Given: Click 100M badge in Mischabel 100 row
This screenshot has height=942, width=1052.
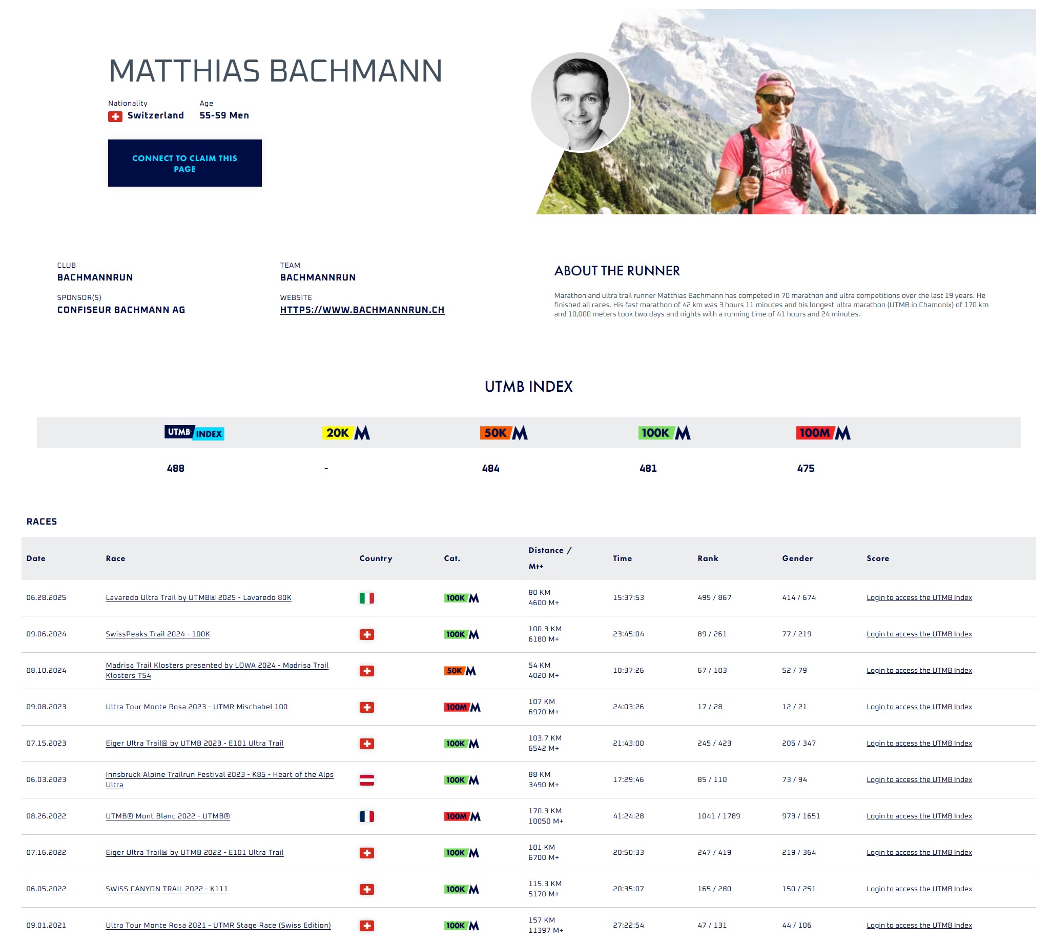Looking at the screenshot, I should pos(462,708).
